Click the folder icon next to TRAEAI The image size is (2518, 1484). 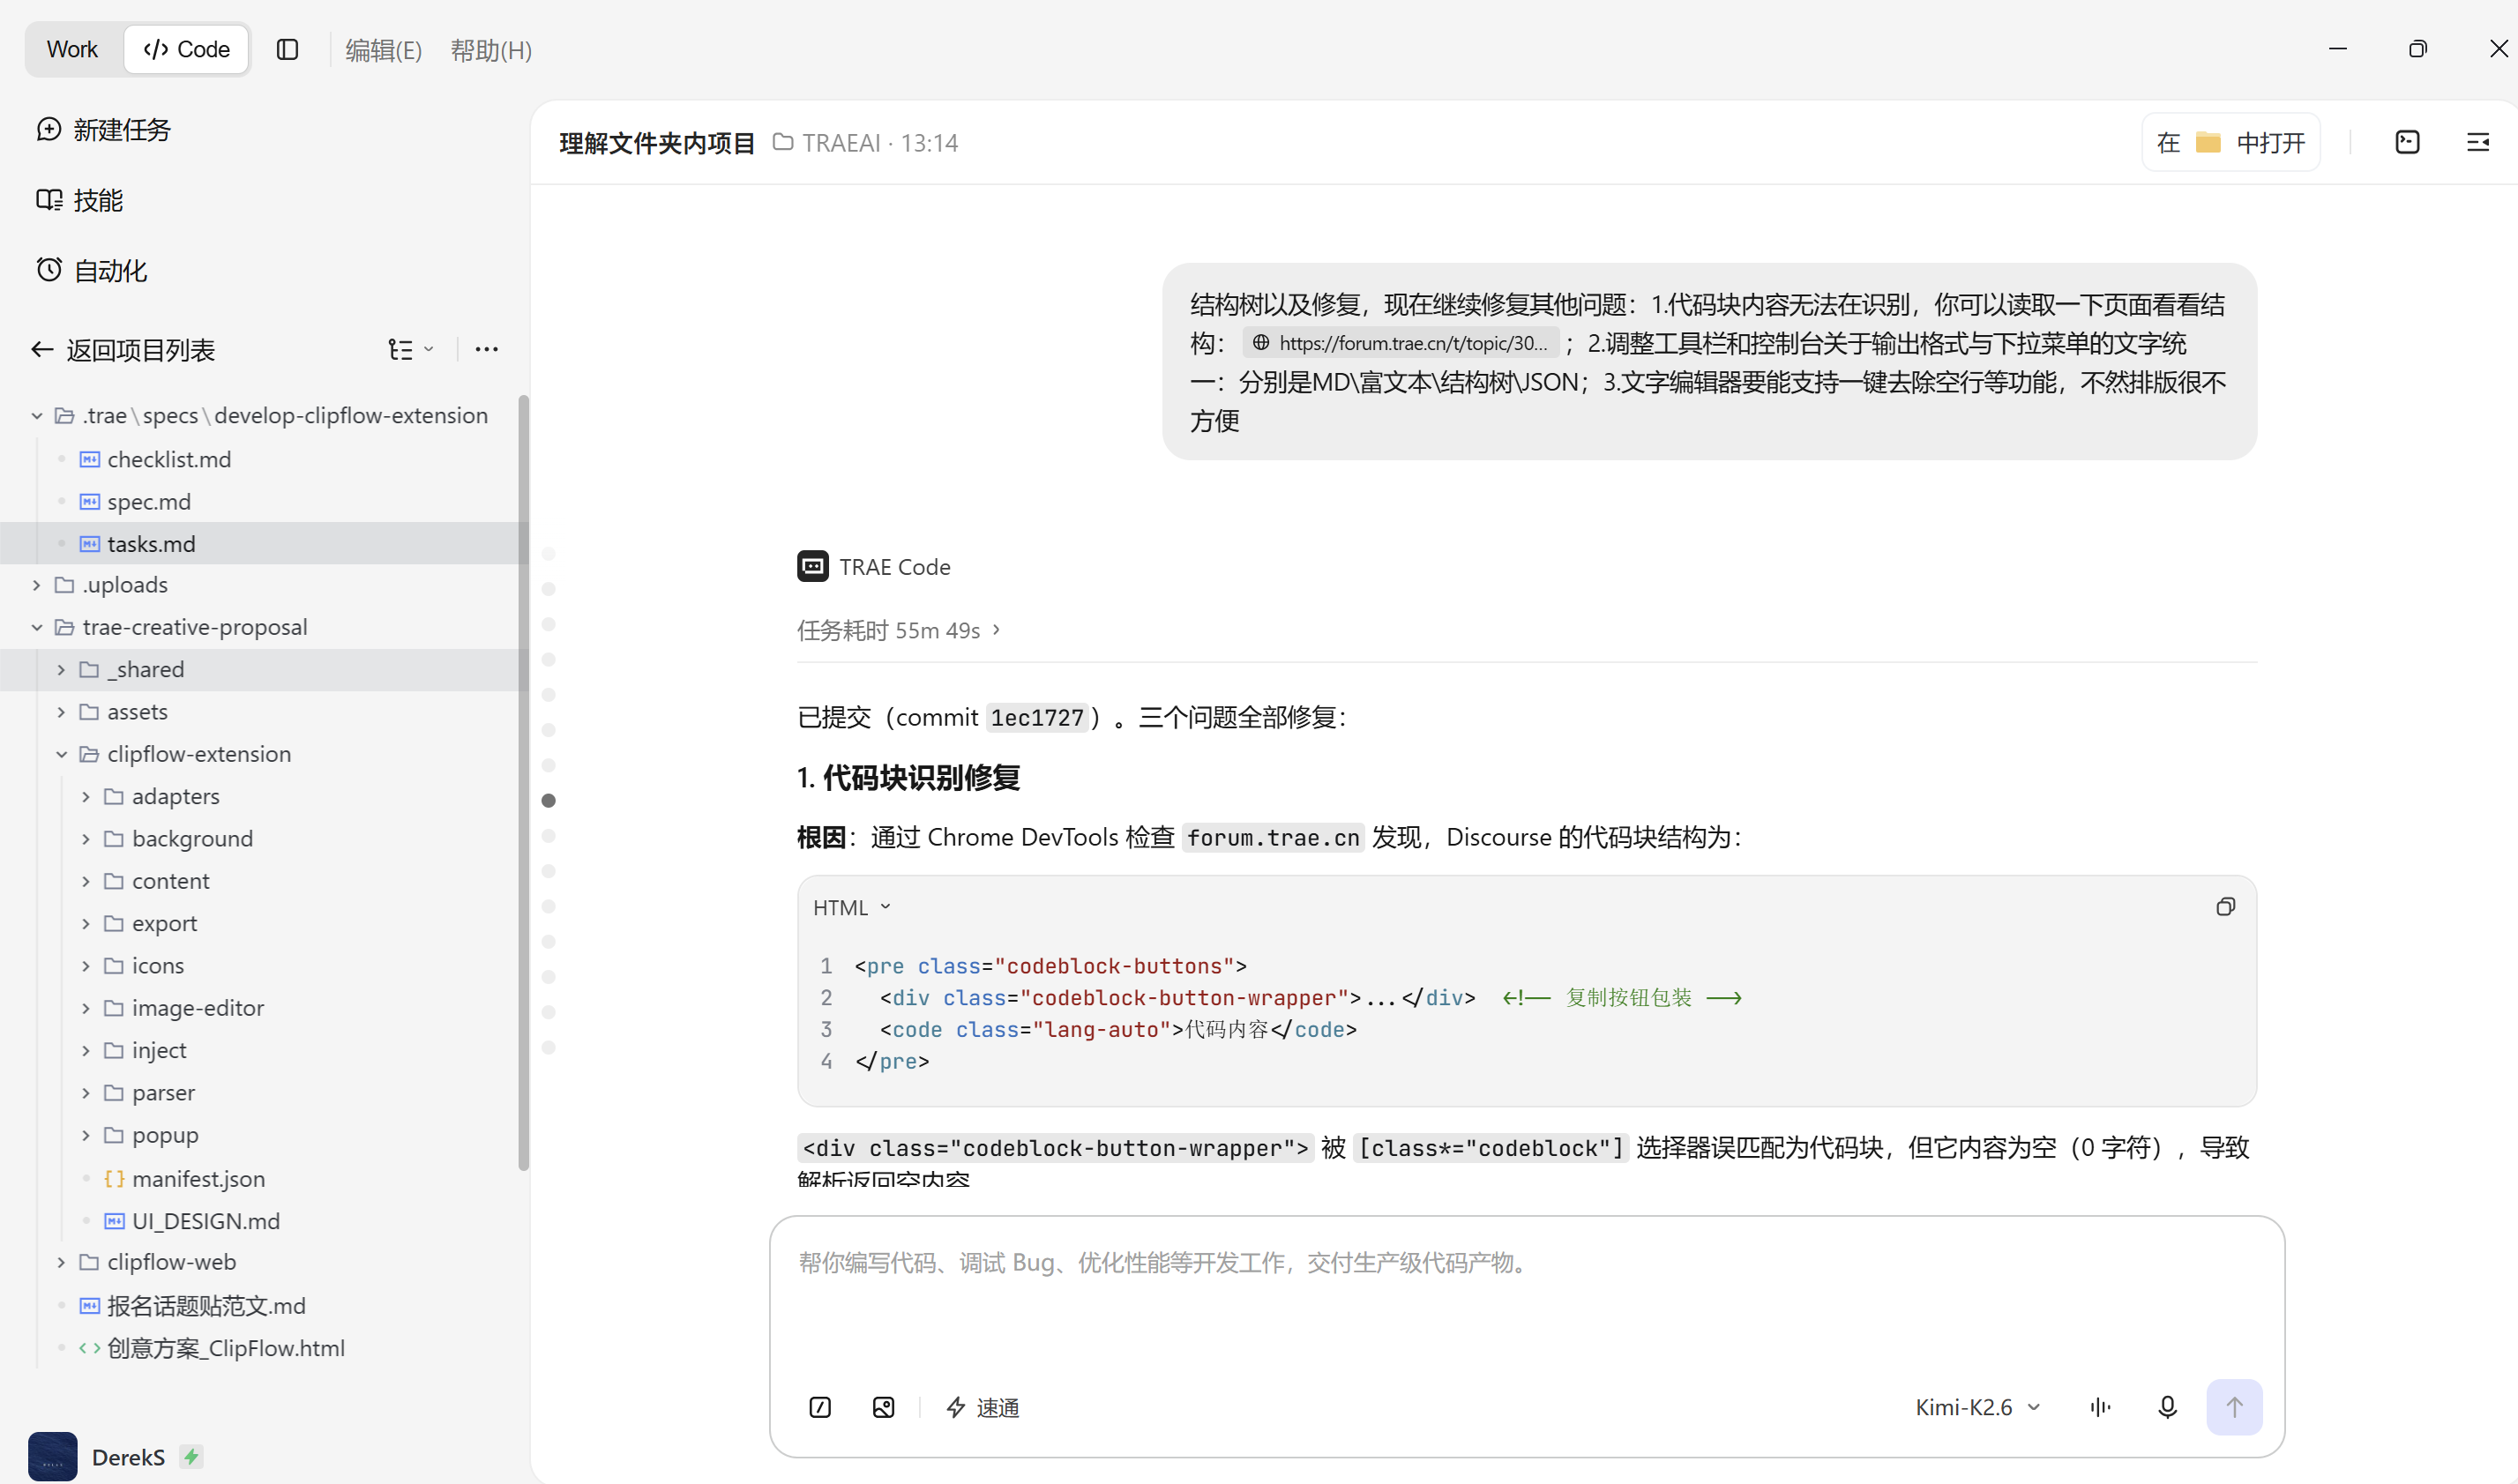783,142
